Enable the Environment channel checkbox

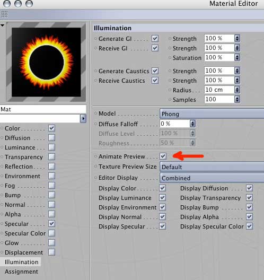pos(51,176)
